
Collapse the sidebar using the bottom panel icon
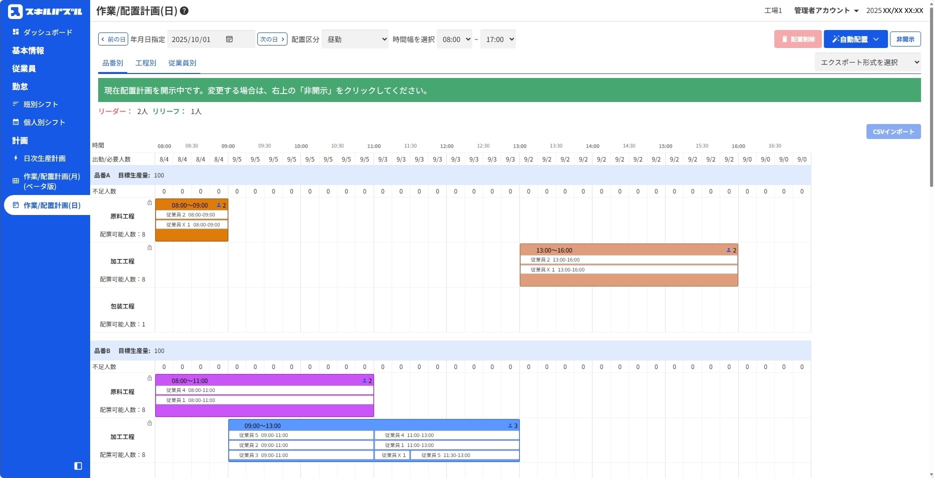(78, 466)
